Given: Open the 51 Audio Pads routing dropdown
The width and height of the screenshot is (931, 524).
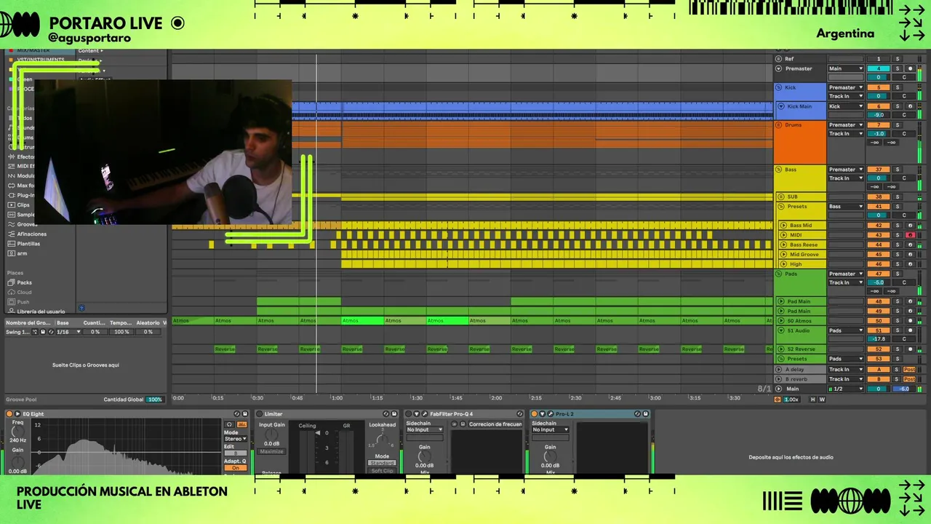Looking at the screenshot, I should pos(846,330).
